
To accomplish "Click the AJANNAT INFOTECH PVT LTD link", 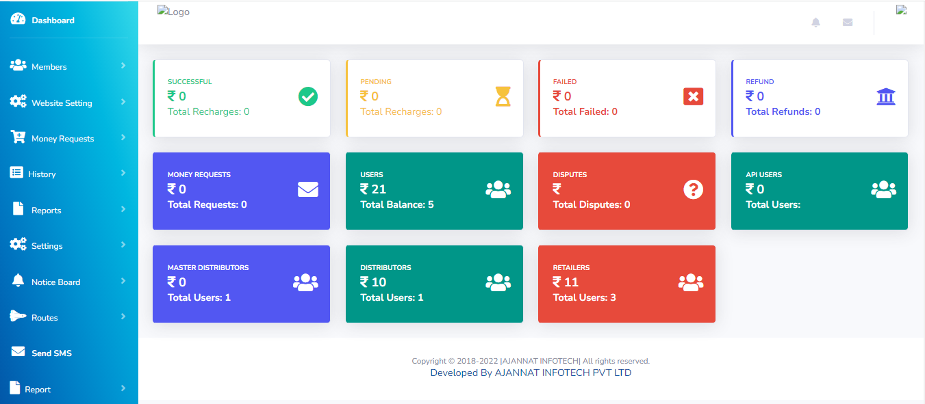I will tap(563, 373).
